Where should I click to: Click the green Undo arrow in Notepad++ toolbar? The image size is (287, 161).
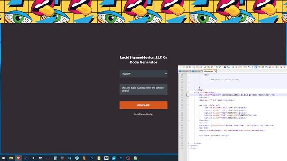click(217, 67)
